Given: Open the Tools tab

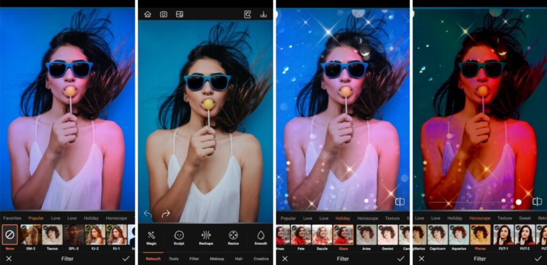Looking at the screenshot, I should click(174, 259).
